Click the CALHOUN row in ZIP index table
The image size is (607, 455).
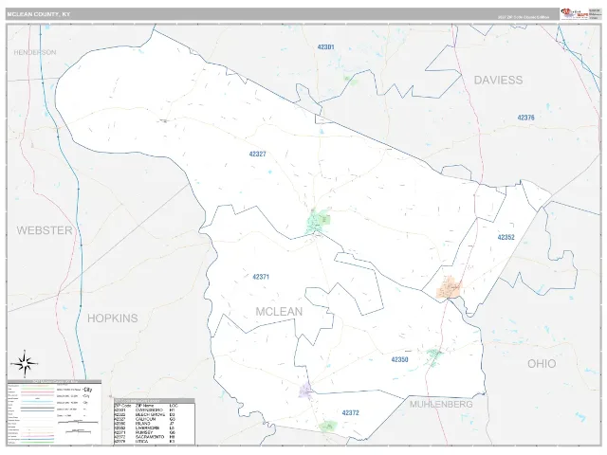[154, 419]
